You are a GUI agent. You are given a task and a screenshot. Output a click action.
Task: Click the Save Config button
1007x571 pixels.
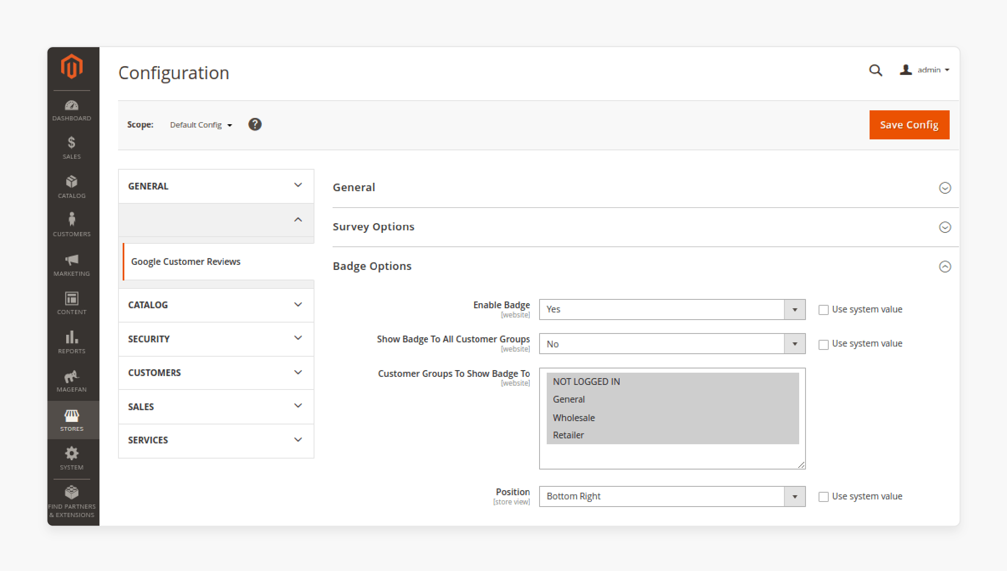pos(909,125)
